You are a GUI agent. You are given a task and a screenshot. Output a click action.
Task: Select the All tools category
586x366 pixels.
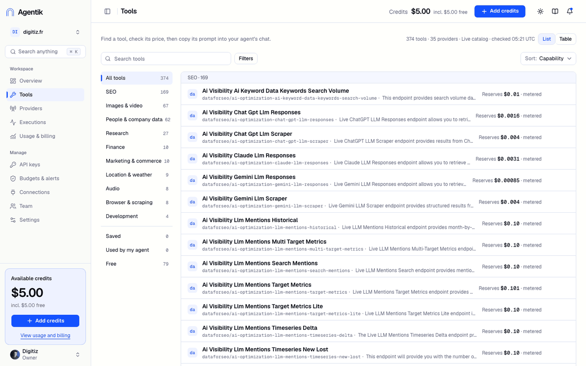(x=137, y=78)
